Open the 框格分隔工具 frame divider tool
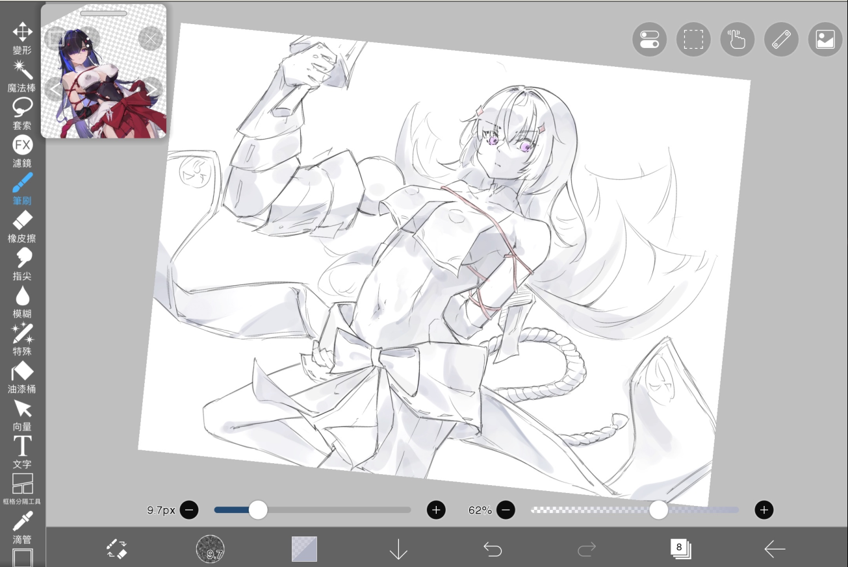Image resolution: width=848 pixels, height=567 pixels. coord(22,489)
